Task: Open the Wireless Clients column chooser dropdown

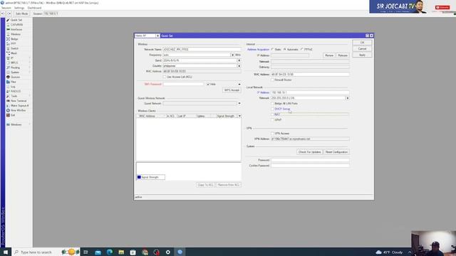Action: pos(239,116)
